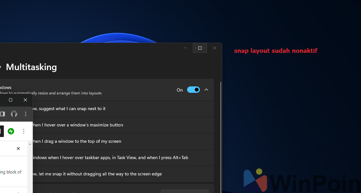Click the green lightning bolt icon
This screenshot has width=361, height=193.
click(11, 131)
